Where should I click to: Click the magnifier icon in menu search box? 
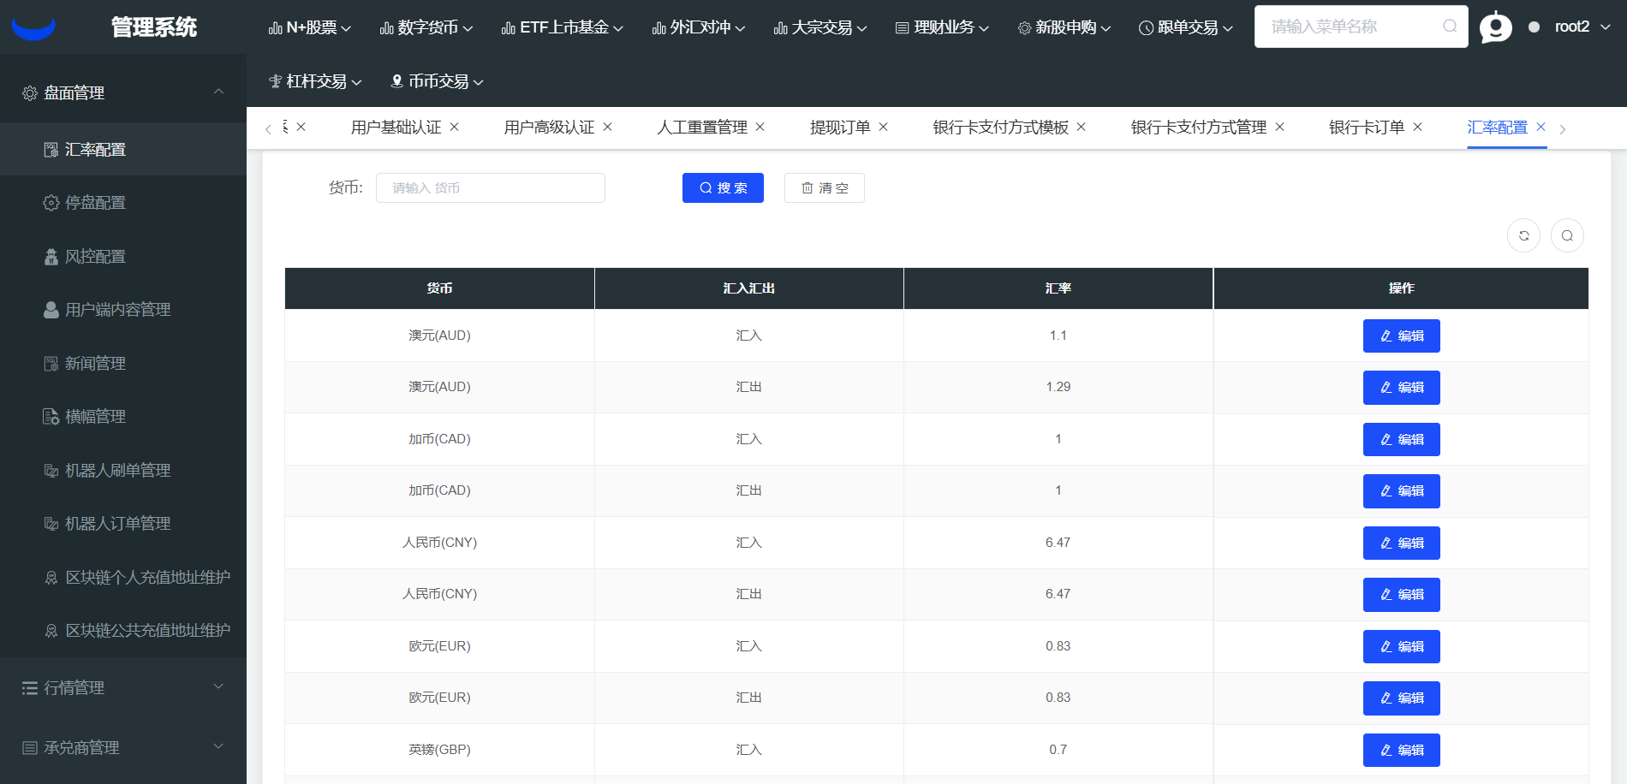(x=1449, y=27)
